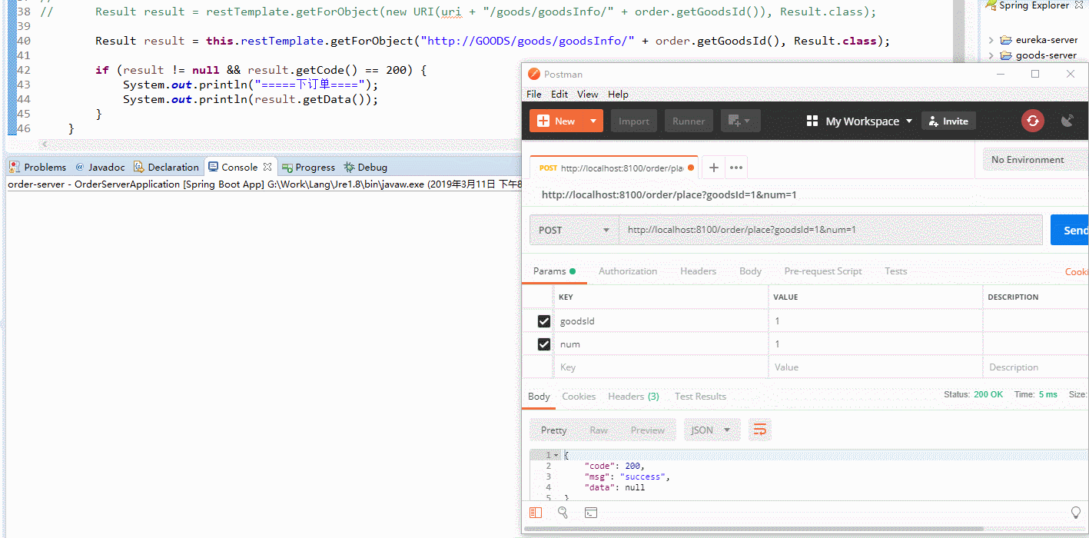Open the Debug tab in Eclipse
The width and height of the screenshot is (1089, 538).
coord(365,167)
